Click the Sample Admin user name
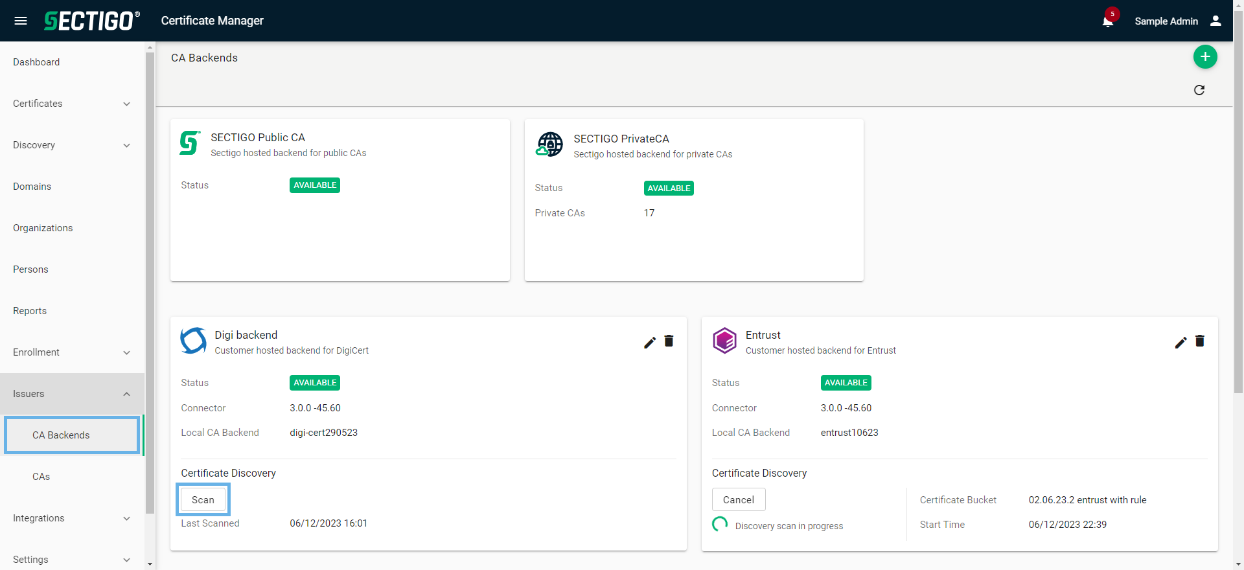 pyautogui.click(x=1166, y=21)
